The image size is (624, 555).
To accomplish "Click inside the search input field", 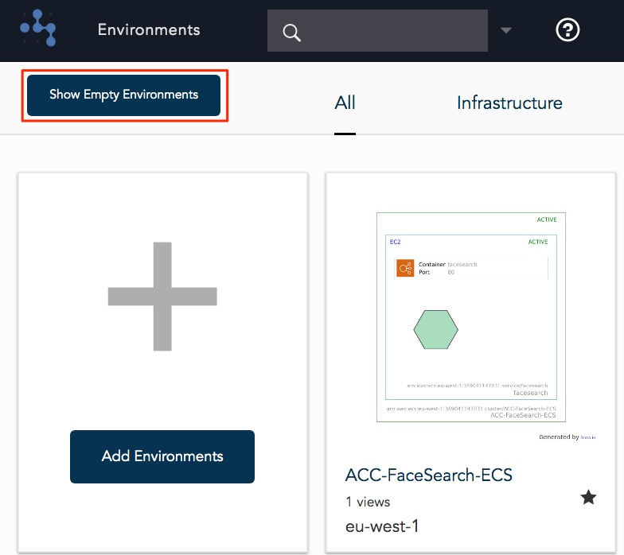I will 377,30.
